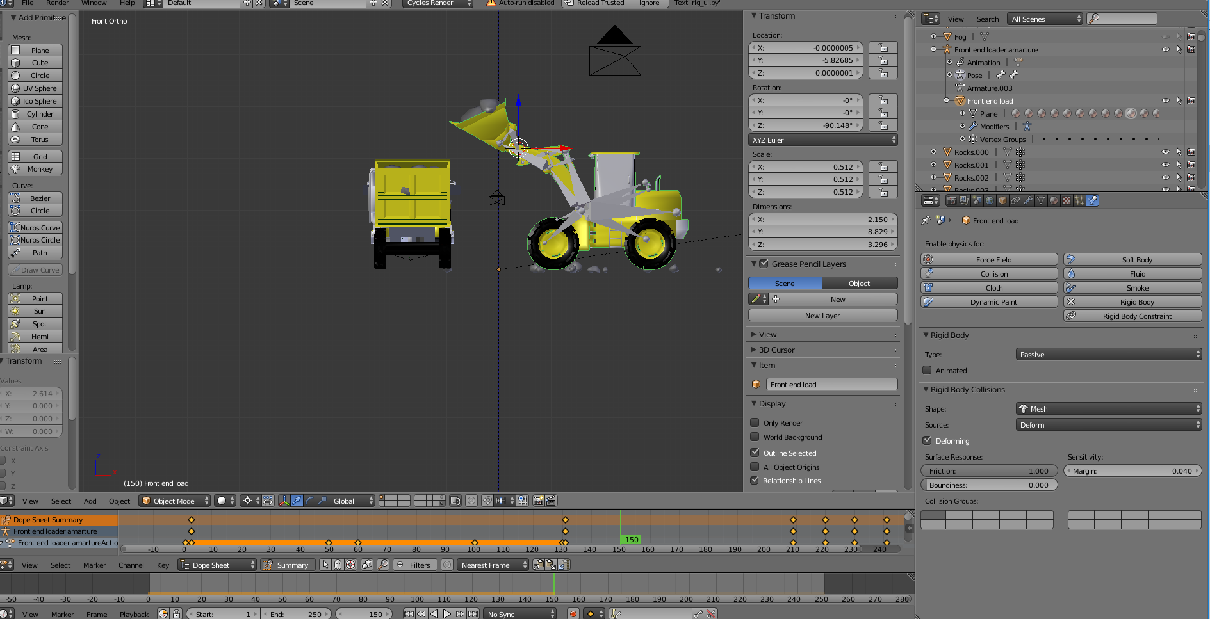The height and width of the screenshot is (619, 1210).
Task: Enable All Object Origins checkbox
Action: click(755, 467)
